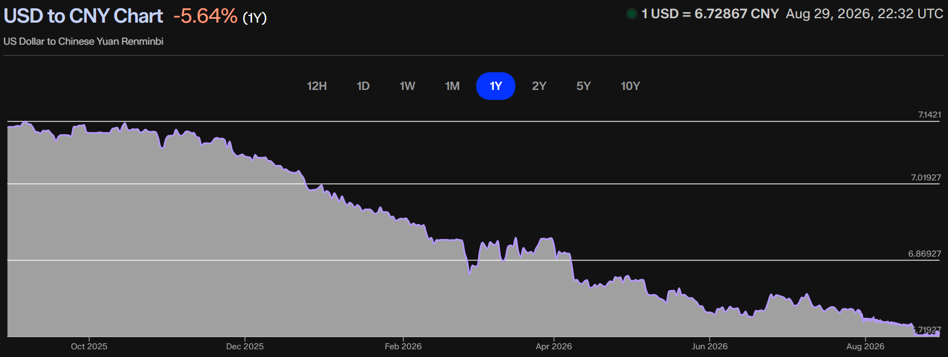
Task: Switch chart to 1D range
Action: coord(363,86)
